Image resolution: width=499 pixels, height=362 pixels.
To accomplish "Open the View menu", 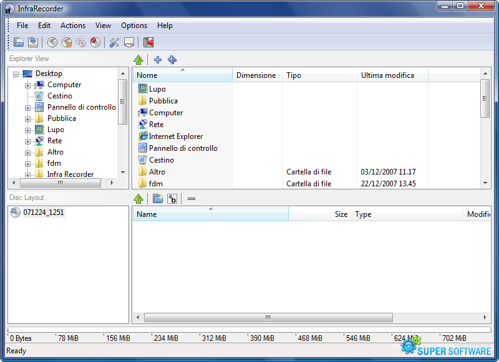I will 103,26.
